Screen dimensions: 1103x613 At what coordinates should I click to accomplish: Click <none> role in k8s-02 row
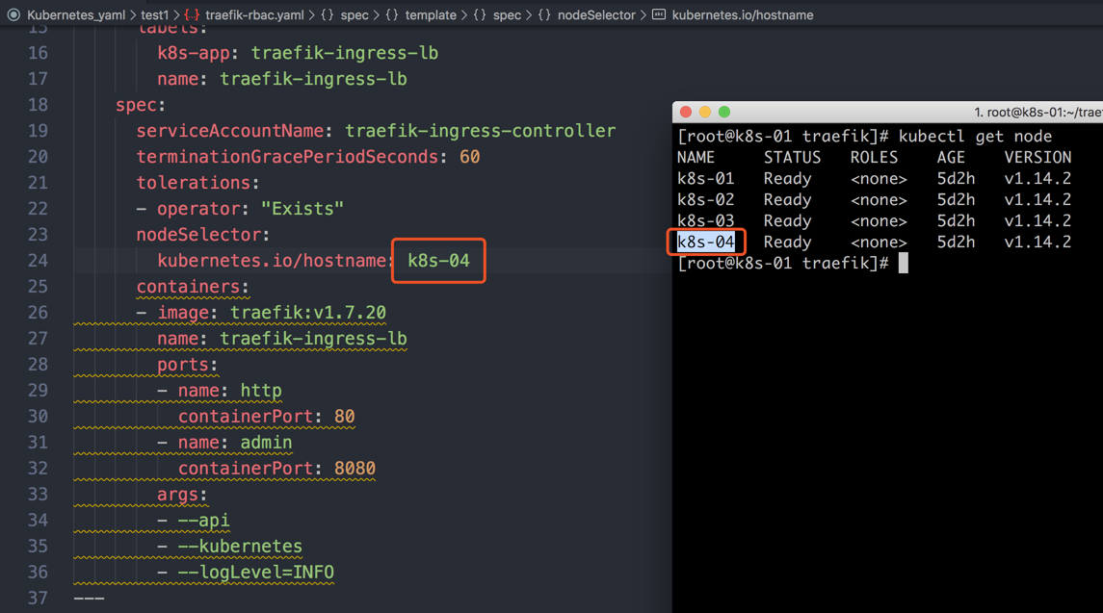pos(879,199)
